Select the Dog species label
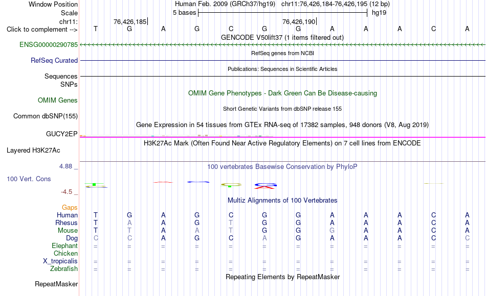This screenshot has height=296, width=486. coord(72,238)
